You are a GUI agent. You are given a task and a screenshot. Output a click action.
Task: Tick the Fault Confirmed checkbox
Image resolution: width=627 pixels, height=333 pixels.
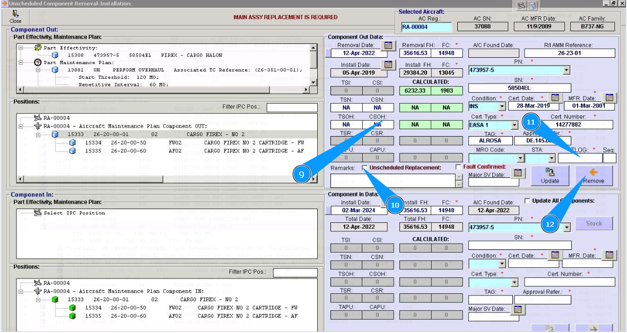click(x=458, y=167)
